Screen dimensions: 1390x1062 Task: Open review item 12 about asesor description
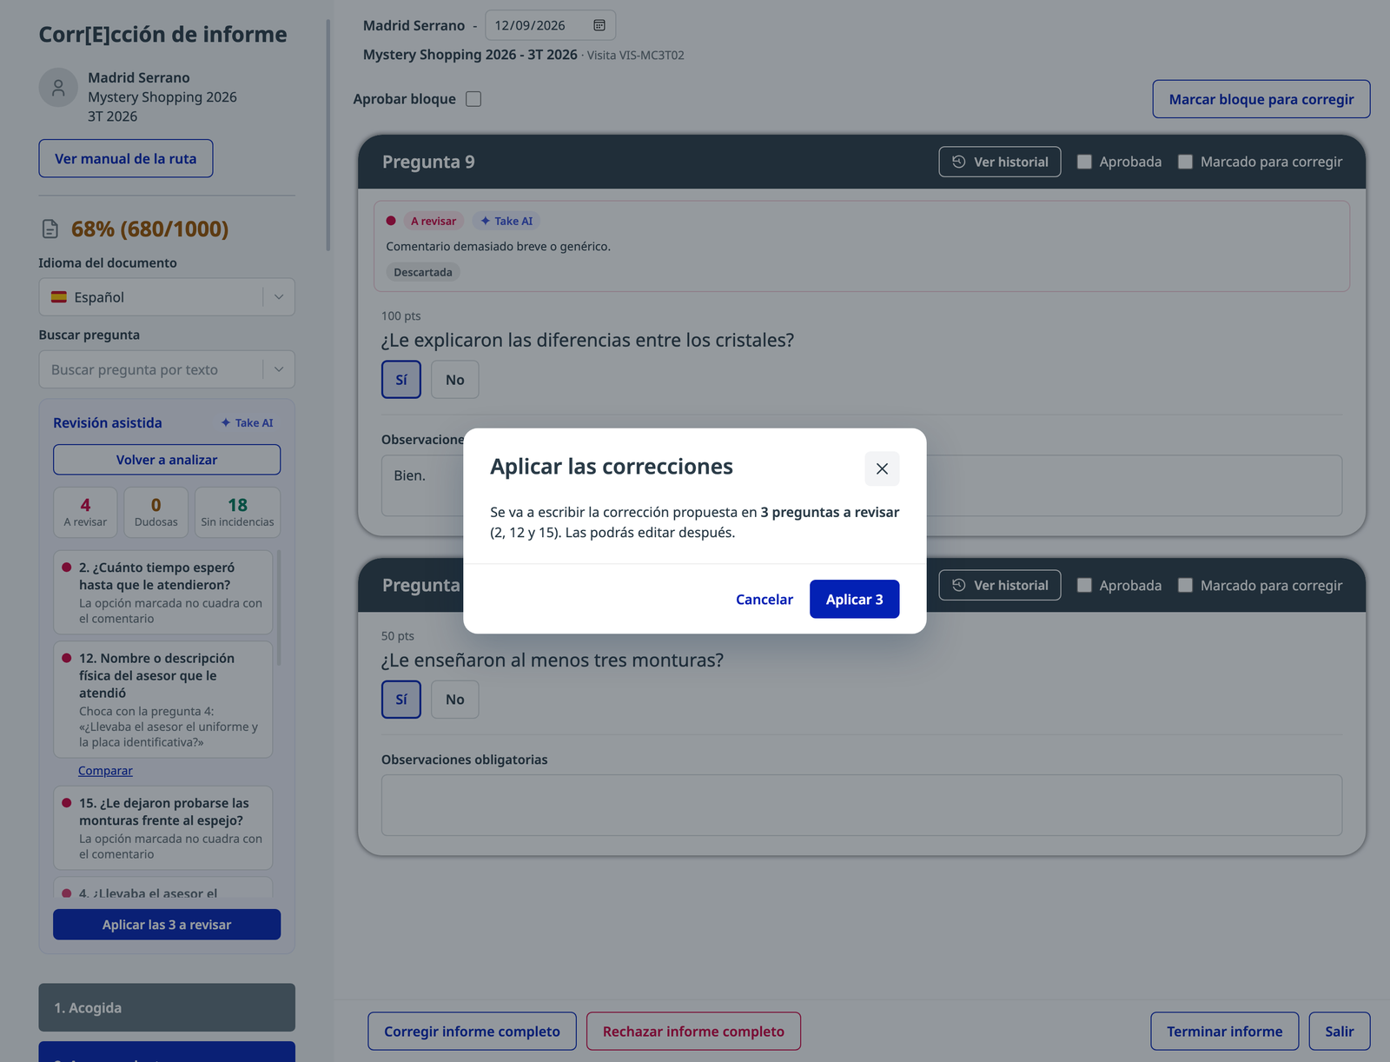(163, 700)
